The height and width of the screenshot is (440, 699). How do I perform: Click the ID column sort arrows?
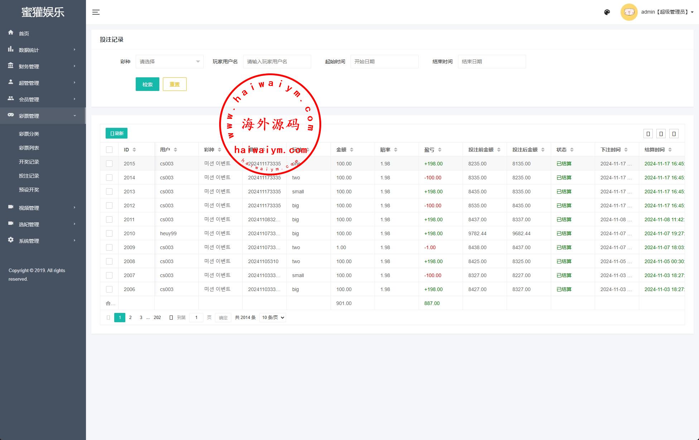tap(134, 150)
